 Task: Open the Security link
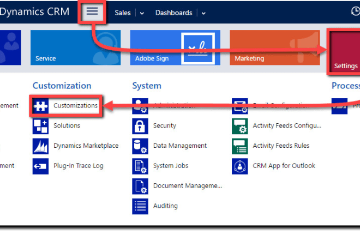pos(165,125)
